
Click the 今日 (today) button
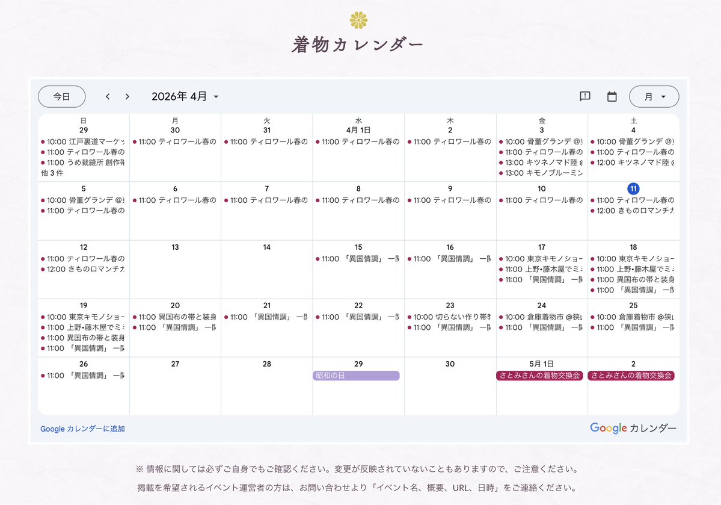tap(61, 97)
